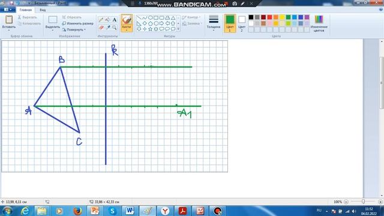
Task: Select the Eraser tool
Action: click(x=101, y=28)
